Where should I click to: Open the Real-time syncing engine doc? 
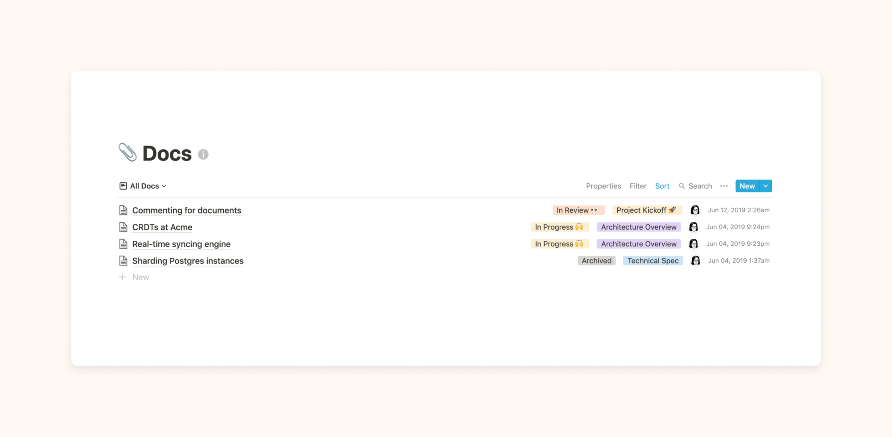tap(181, 244)
